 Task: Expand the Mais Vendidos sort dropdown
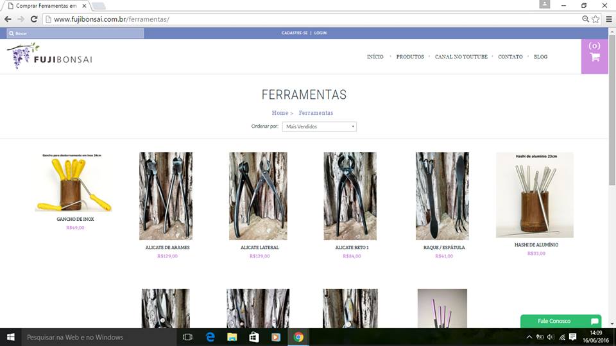point(319,126)
